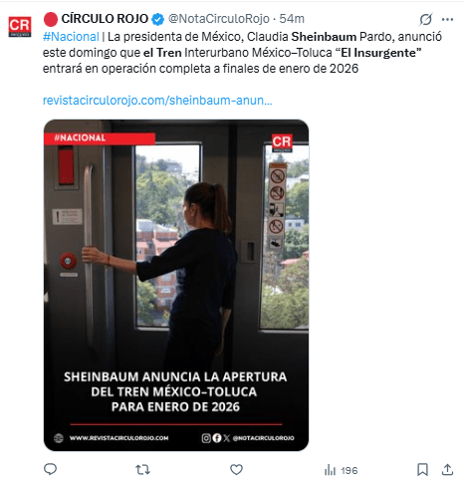Open the three-dot more options menu
The height and width of the screenshot is (485, 464).
pyautogui.click(x=447, y=19)
